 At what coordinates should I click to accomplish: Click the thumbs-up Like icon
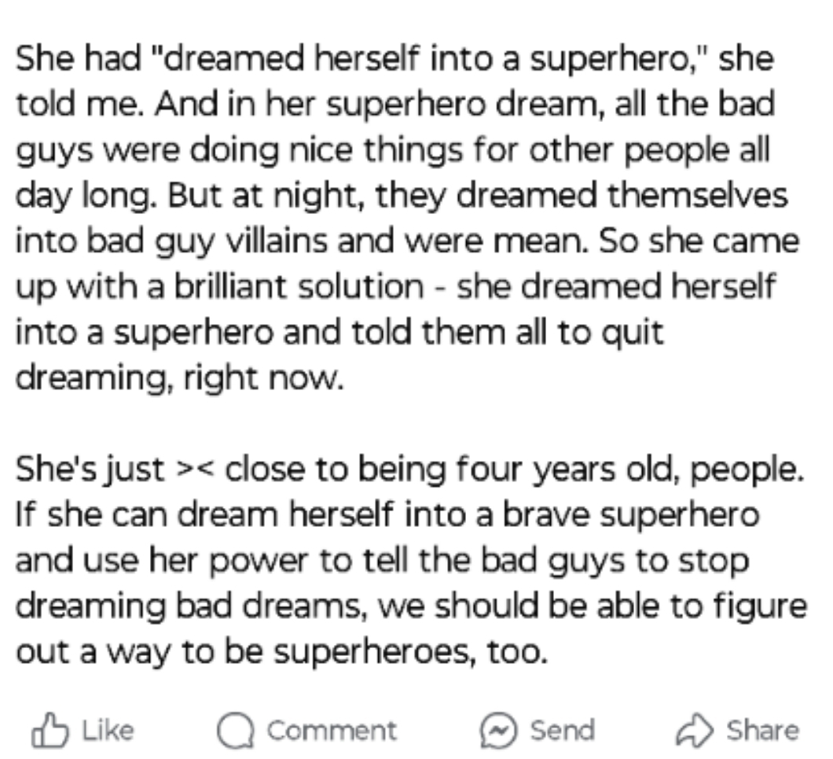point(46,730)
